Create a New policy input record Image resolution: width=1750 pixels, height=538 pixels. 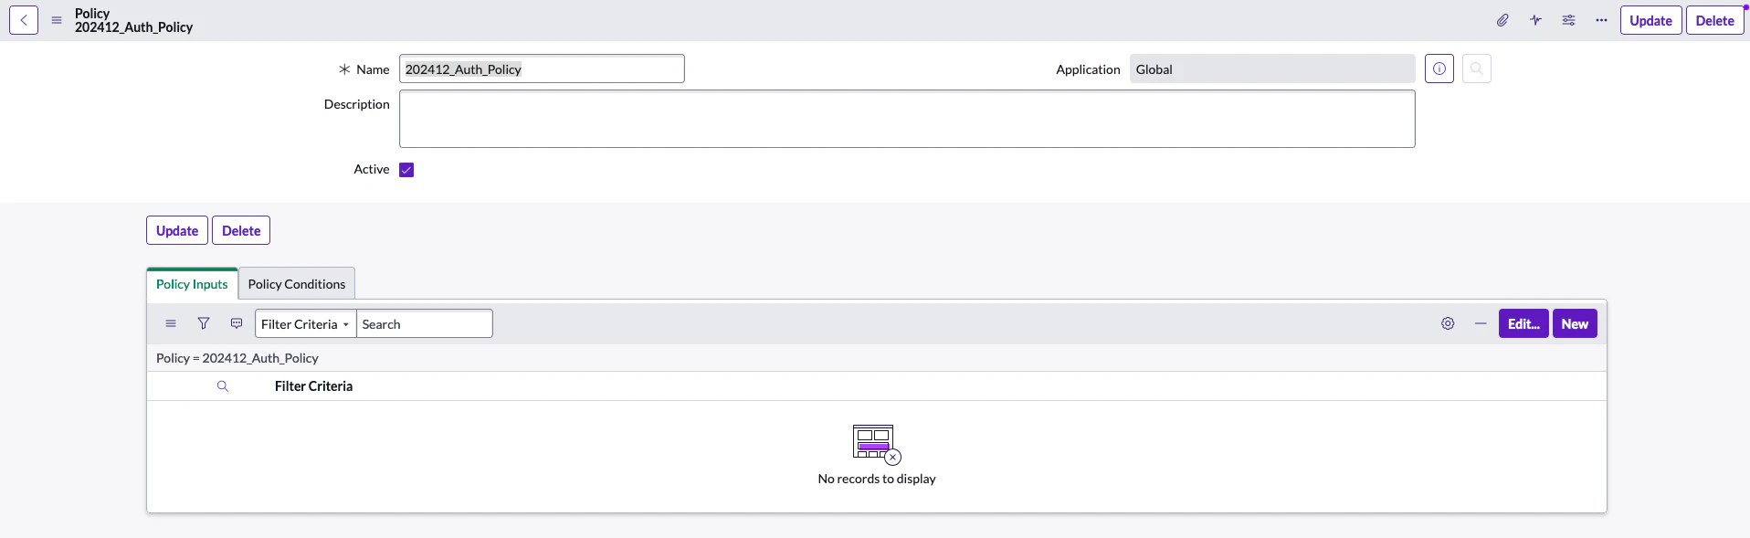[x=1575, y=323]
